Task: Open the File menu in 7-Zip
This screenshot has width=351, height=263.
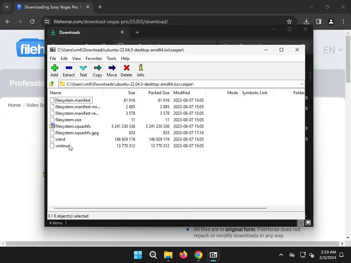Action: point(53,58)
